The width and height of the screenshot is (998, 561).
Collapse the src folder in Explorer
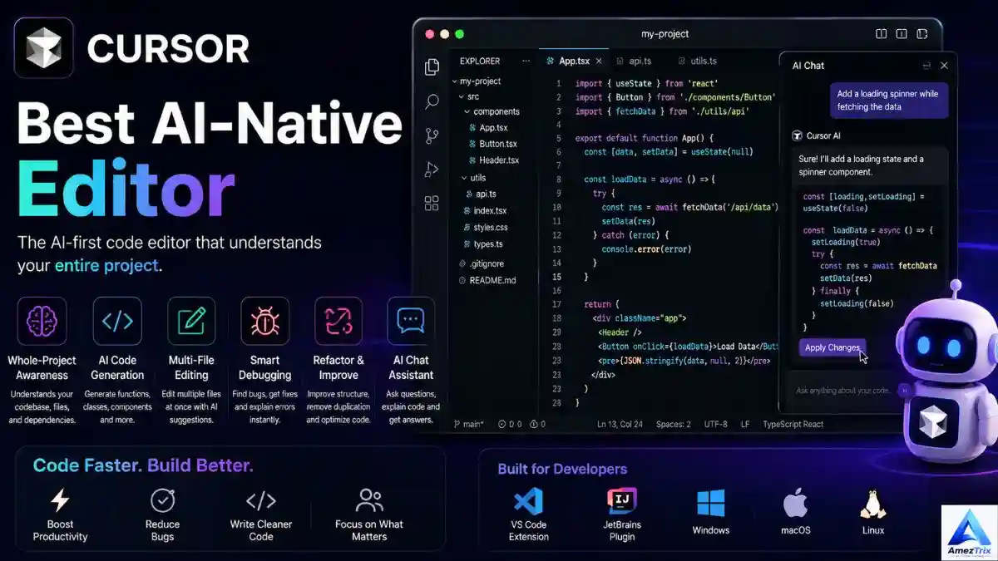pos(462,96)
